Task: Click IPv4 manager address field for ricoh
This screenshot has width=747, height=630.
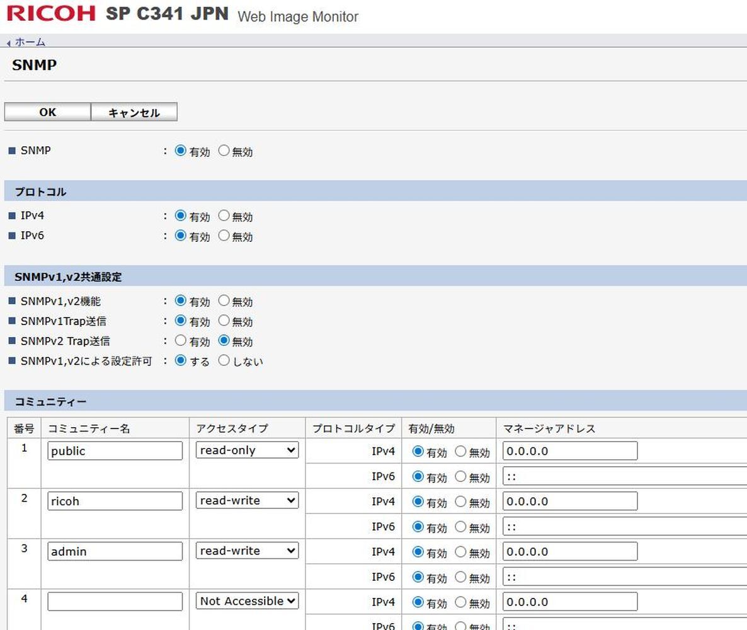Action: tap(570, 501)
